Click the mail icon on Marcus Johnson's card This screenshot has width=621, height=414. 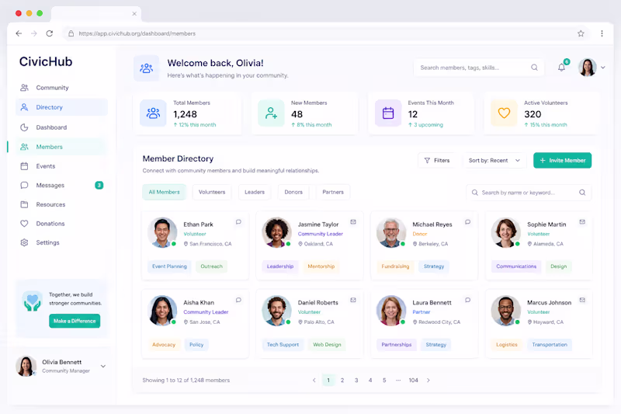582,300
